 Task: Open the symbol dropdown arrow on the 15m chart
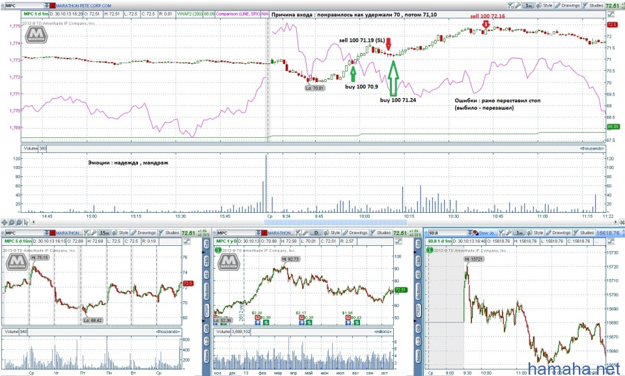tap(47, 233)
